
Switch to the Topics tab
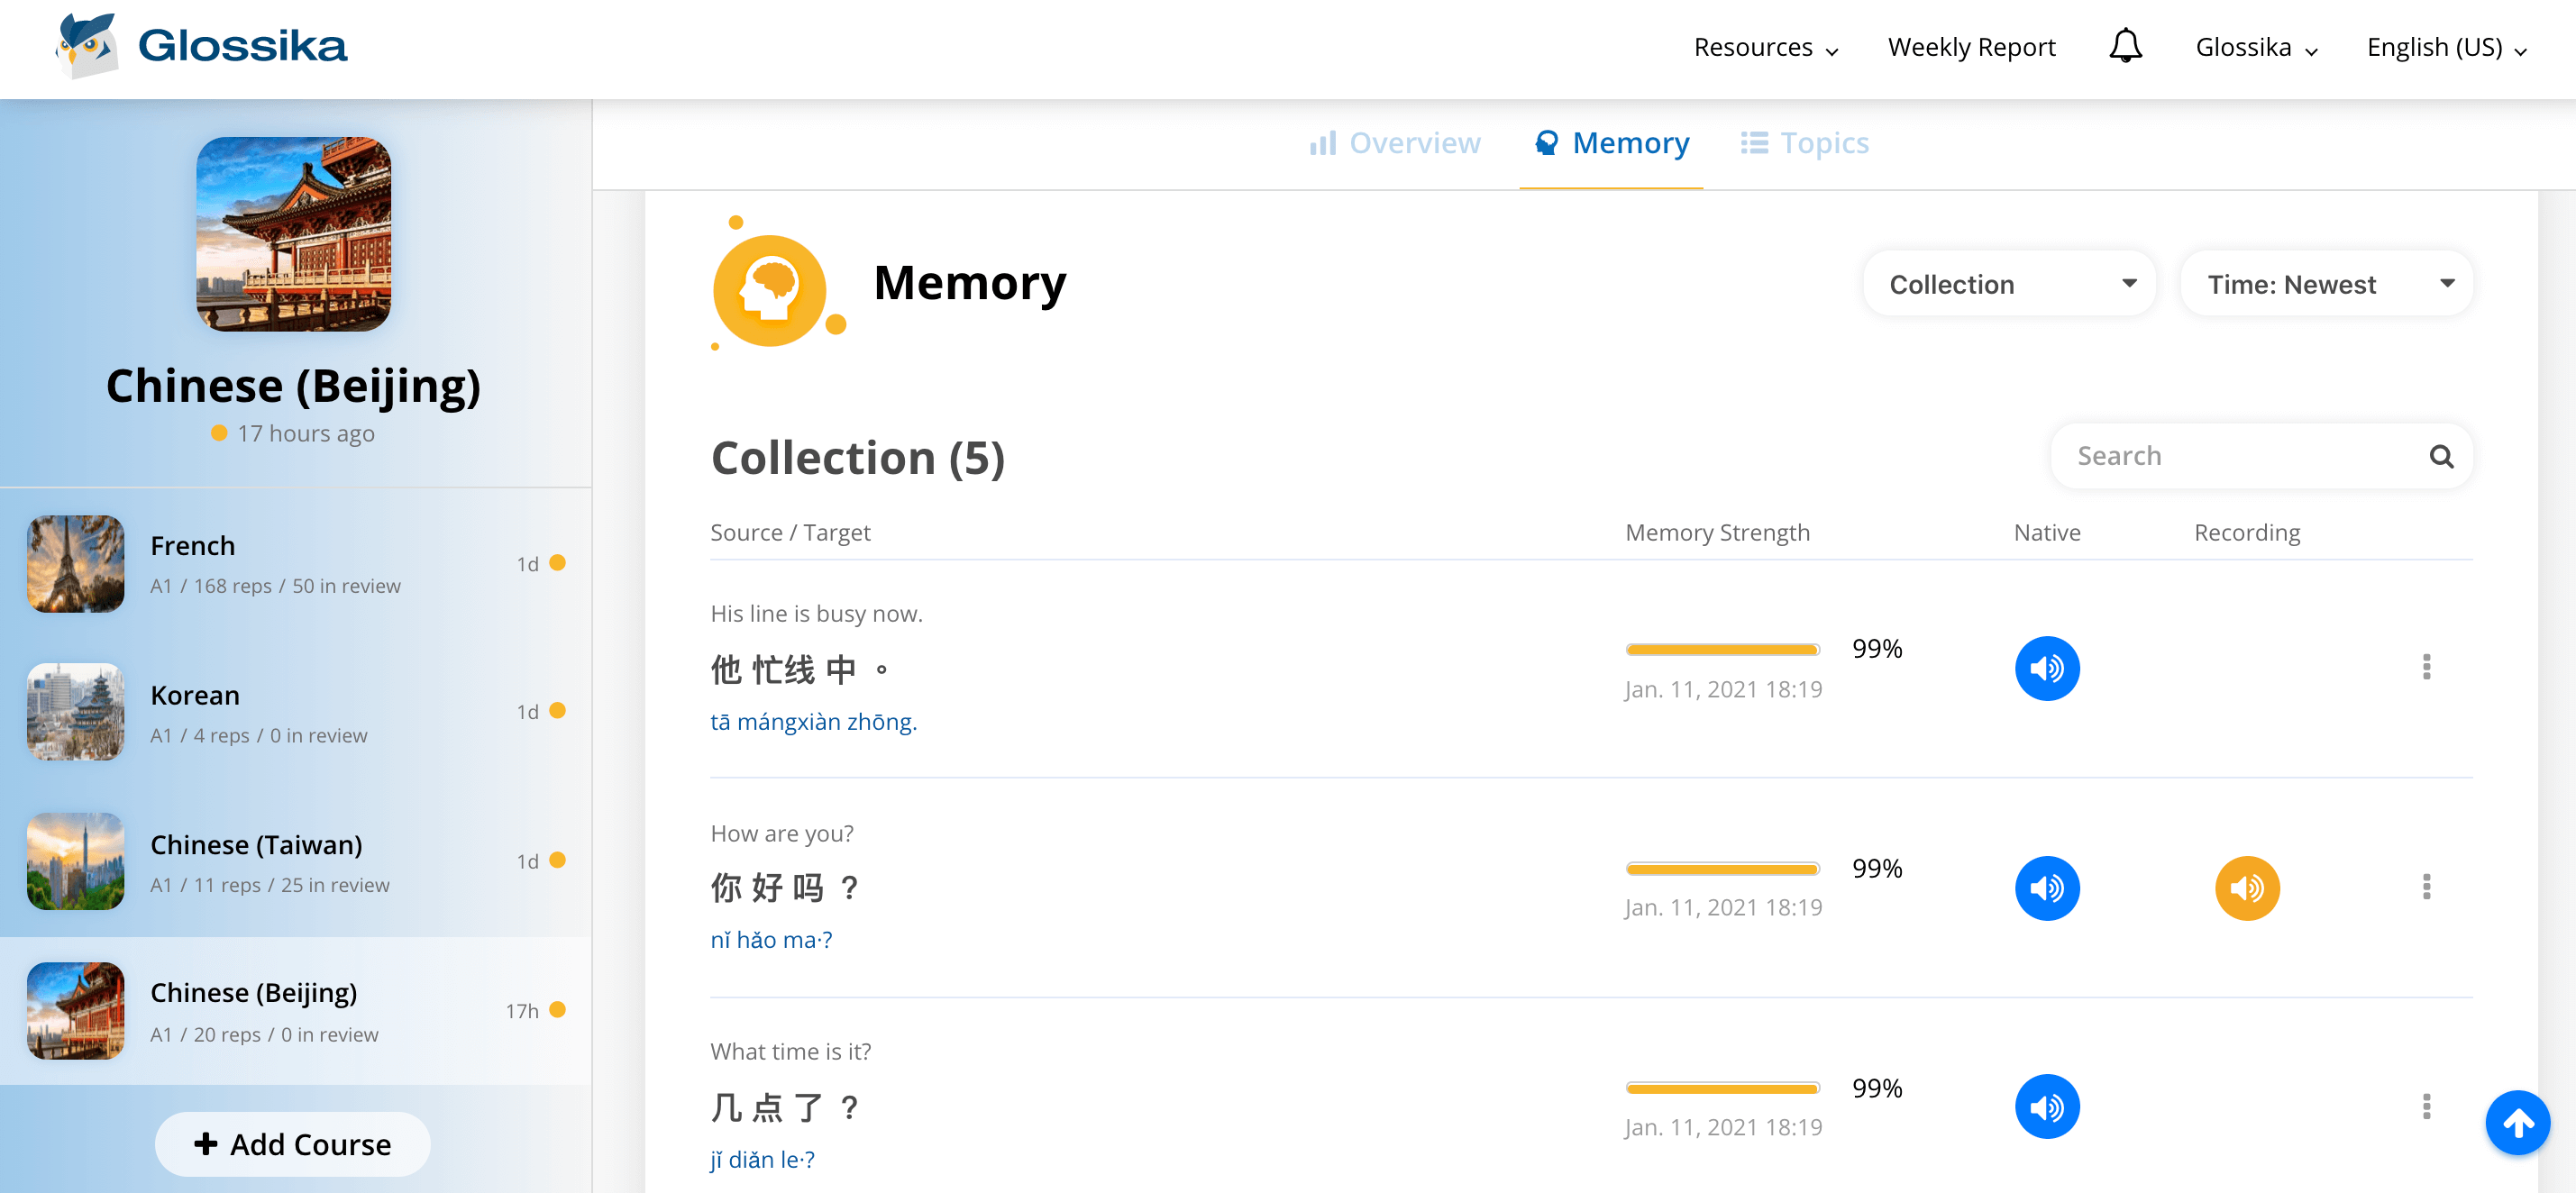pyautogui.click(x=1804, y=143)
